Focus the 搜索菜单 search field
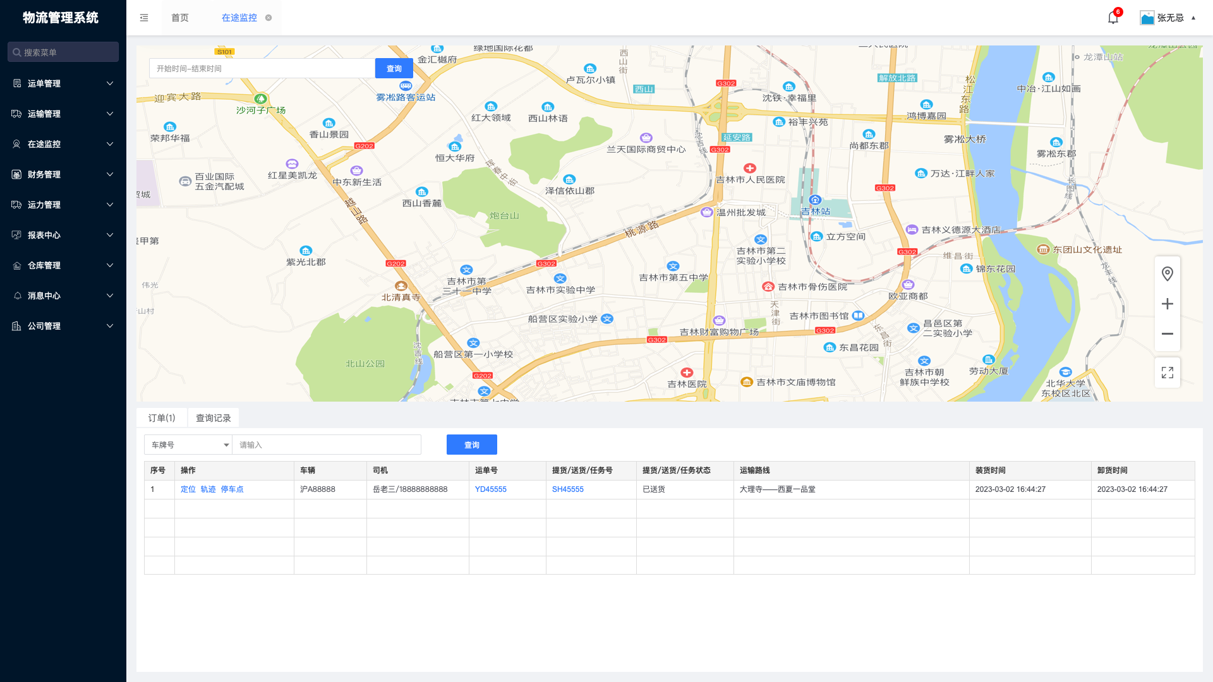The height and width of the screenshot is (682, 1213). pyautogui.click(x=63, y=52)
